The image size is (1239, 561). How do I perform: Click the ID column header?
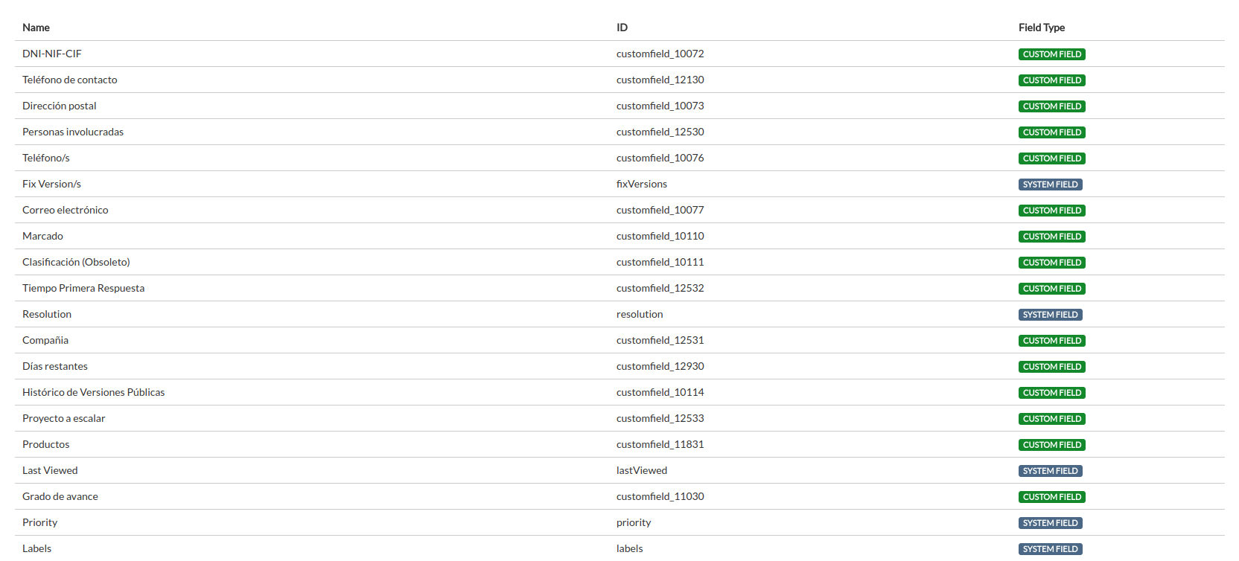622,28
